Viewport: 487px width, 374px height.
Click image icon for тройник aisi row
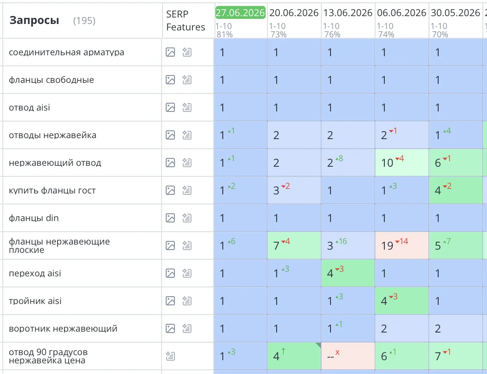click(x=170, y=301)
